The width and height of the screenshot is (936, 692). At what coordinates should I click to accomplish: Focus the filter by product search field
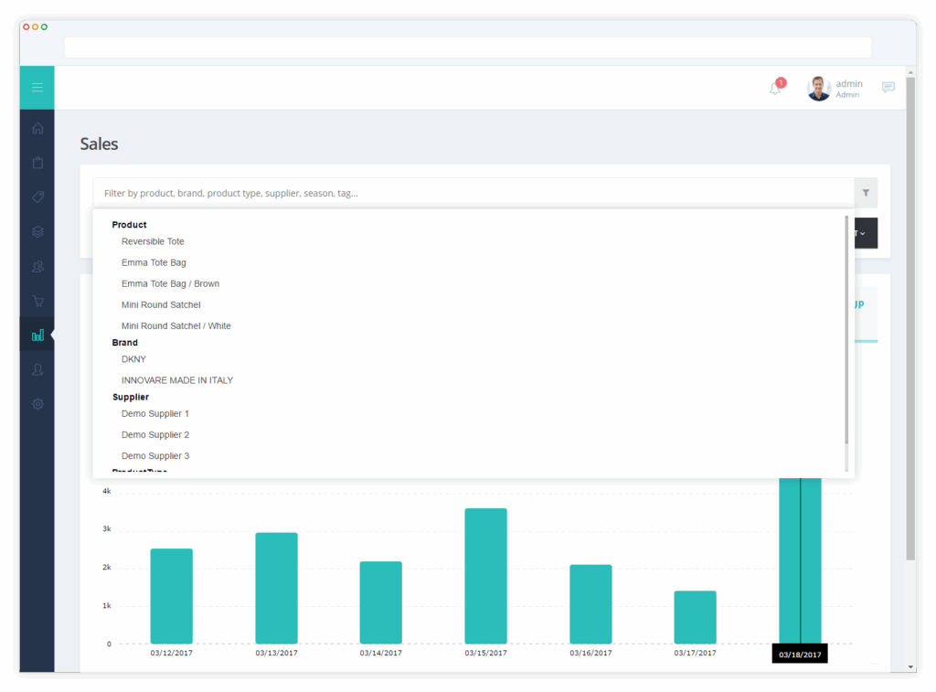473,193
